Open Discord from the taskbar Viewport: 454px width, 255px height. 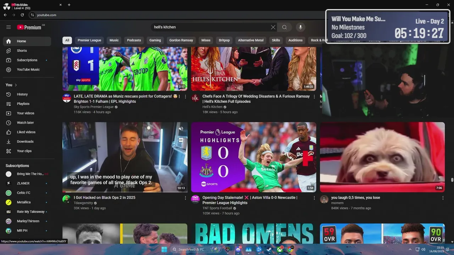coord(238,249)
